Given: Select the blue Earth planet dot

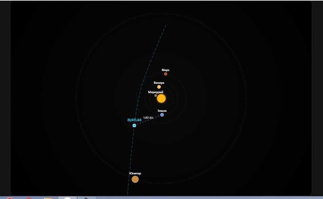Looking at the screenshot, I should click(x=162, y=115).
